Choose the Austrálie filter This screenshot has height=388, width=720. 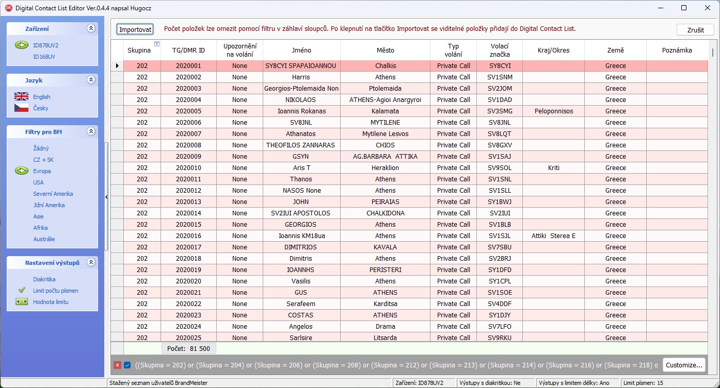[x=44, y=239]
